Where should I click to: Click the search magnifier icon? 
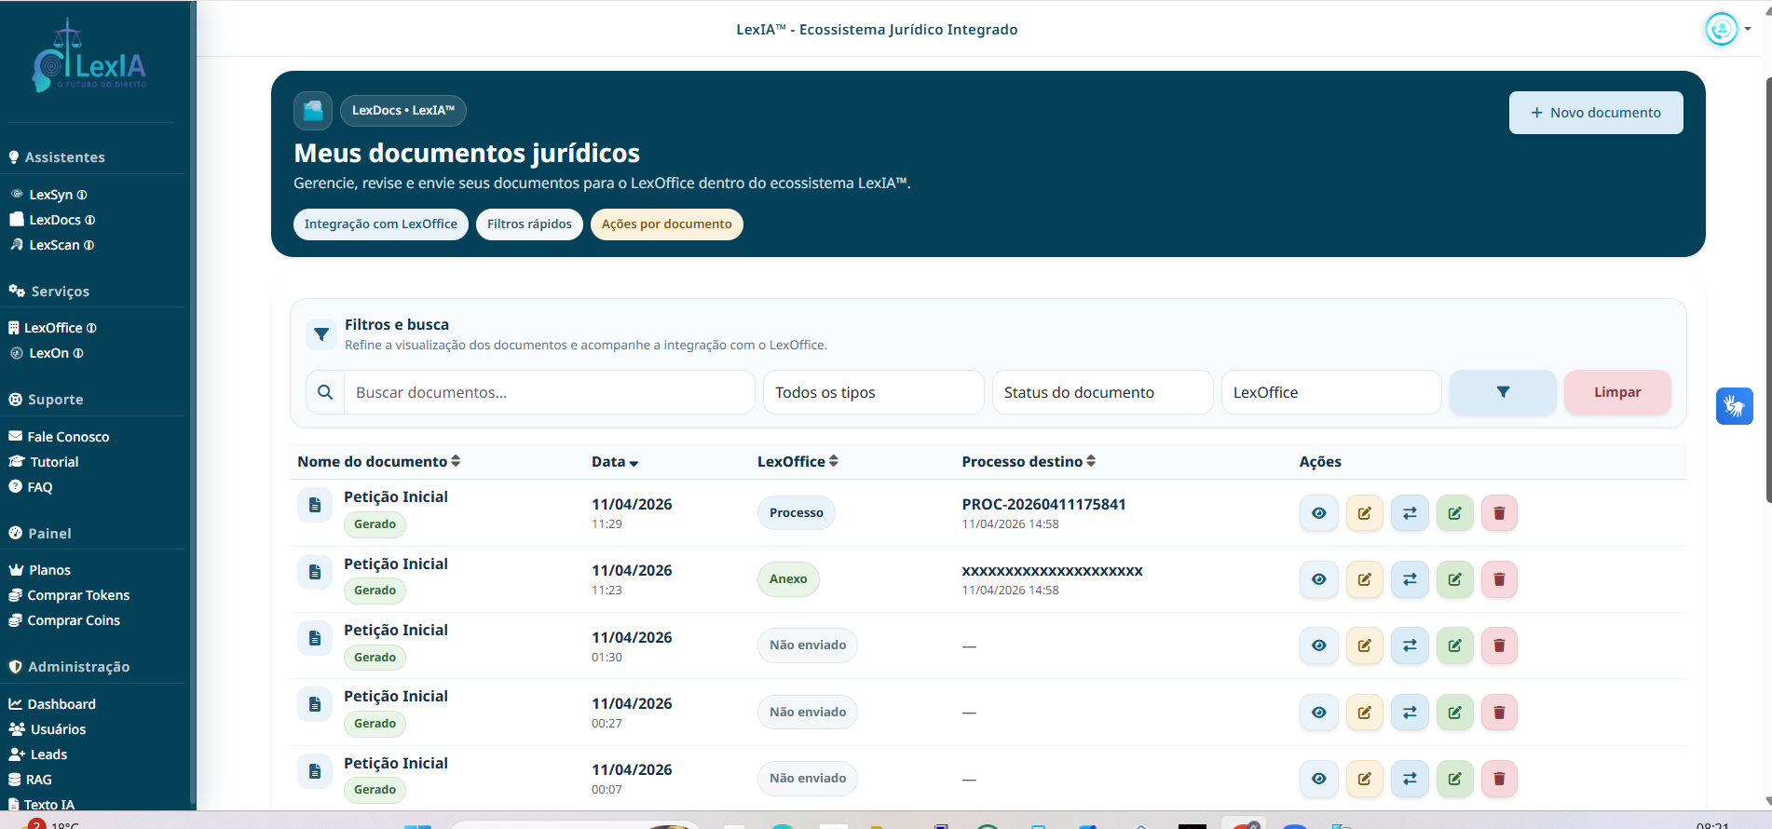coord(325,392)
